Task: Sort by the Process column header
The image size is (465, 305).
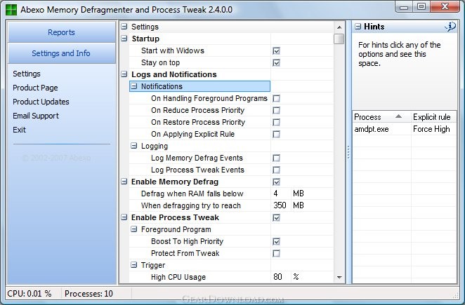Action: point(381,117)
